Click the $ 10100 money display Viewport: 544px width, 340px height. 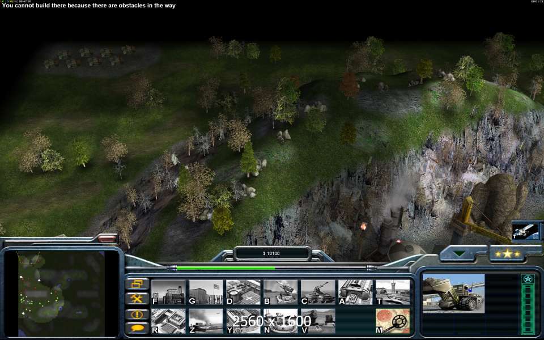271,254
